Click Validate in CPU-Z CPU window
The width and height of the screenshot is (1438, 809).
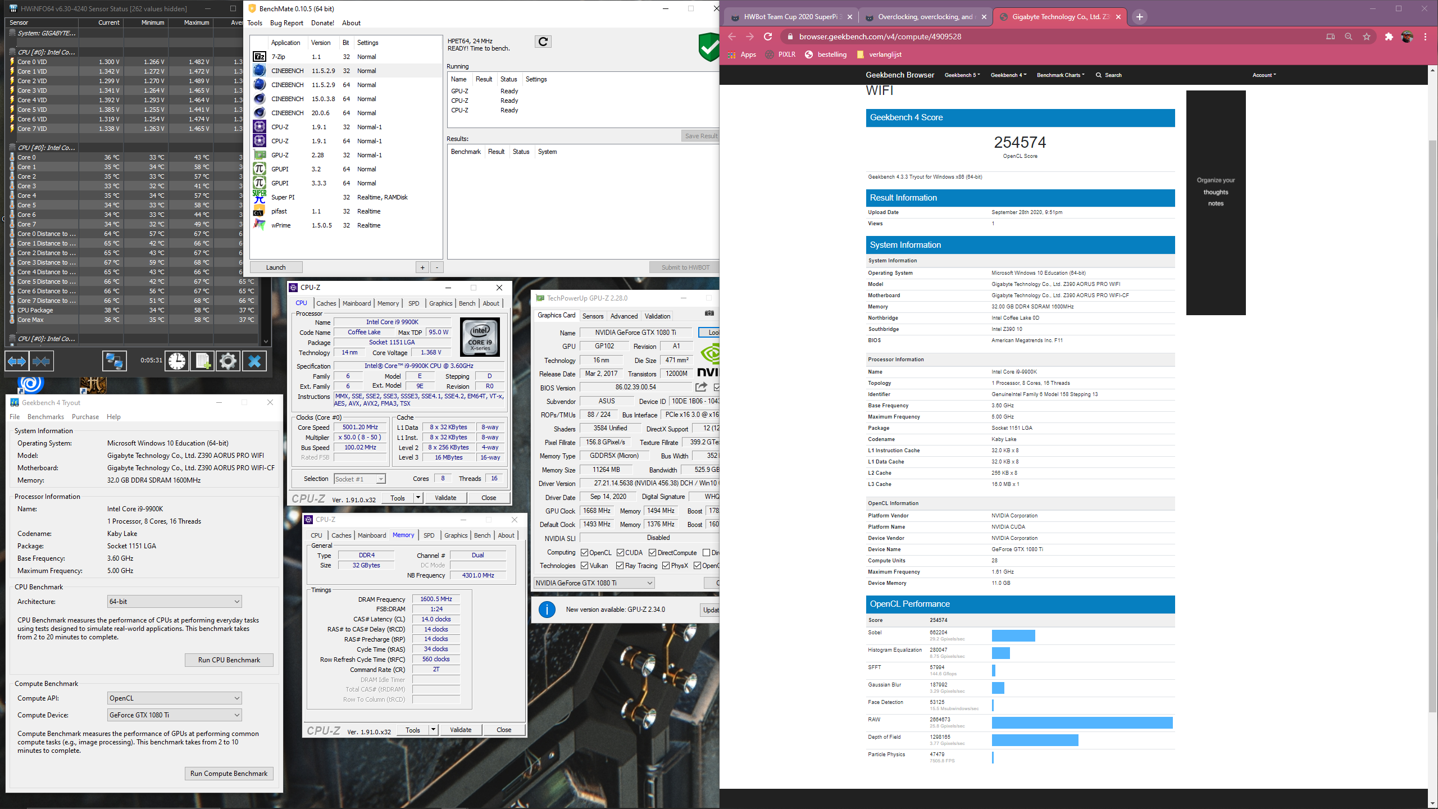[x=445, y=498]
